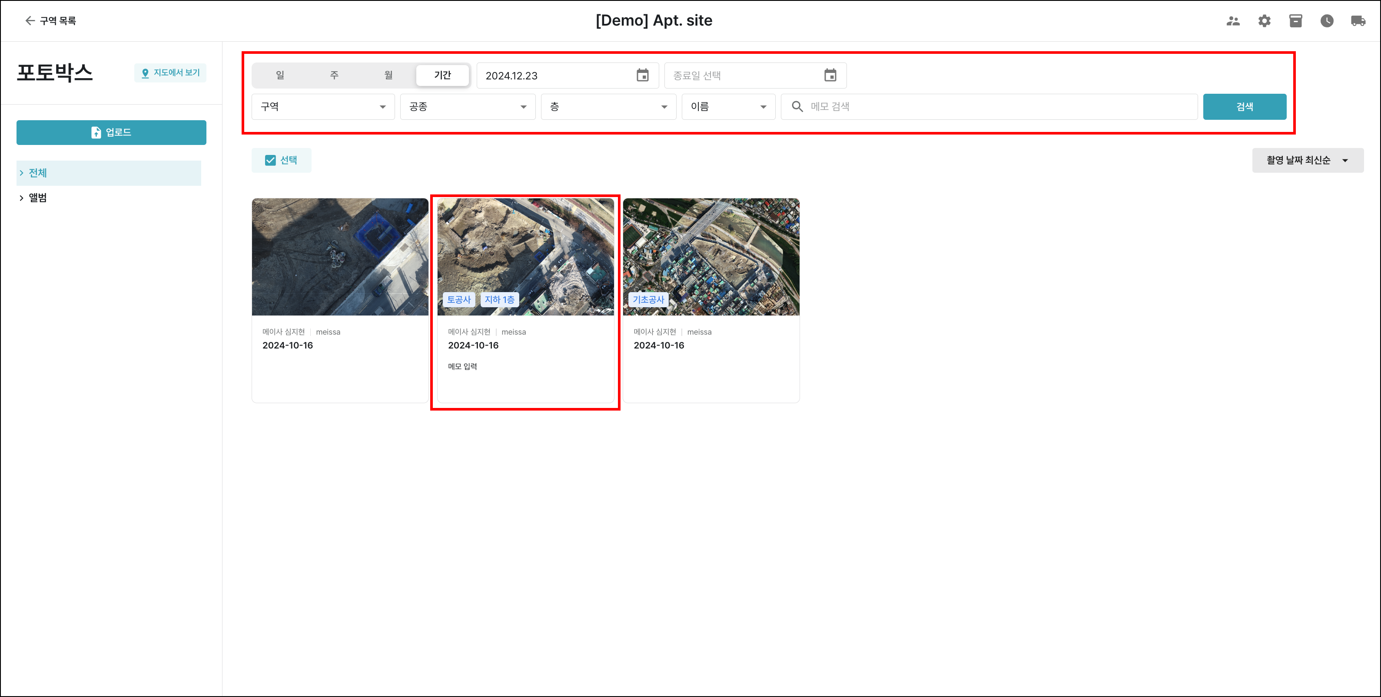Open the 촬영 날짜 최신순 sort dropdown
The width and height of the screenshot is (1381, 697).
(1307, 160)
